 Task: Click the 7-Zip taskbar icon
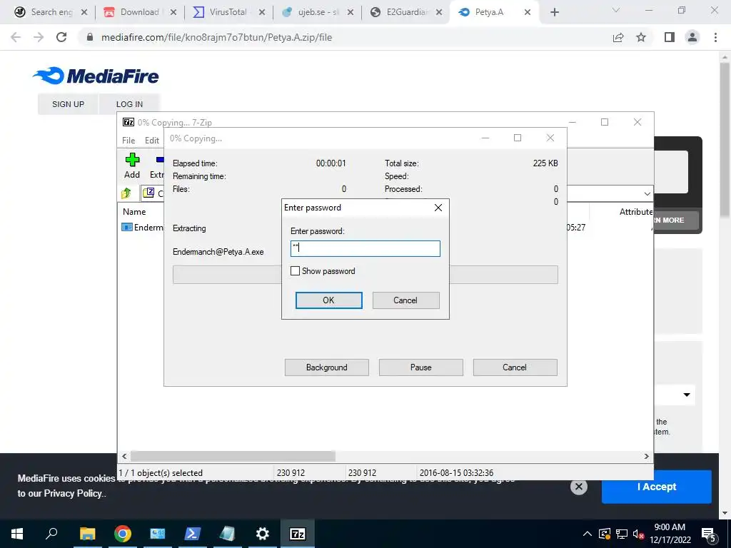click(298, 534)
